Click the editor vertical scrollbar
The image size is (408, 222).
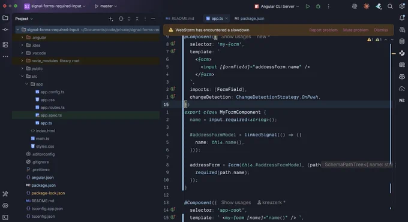pyautogui.click(x=391, y=104)
